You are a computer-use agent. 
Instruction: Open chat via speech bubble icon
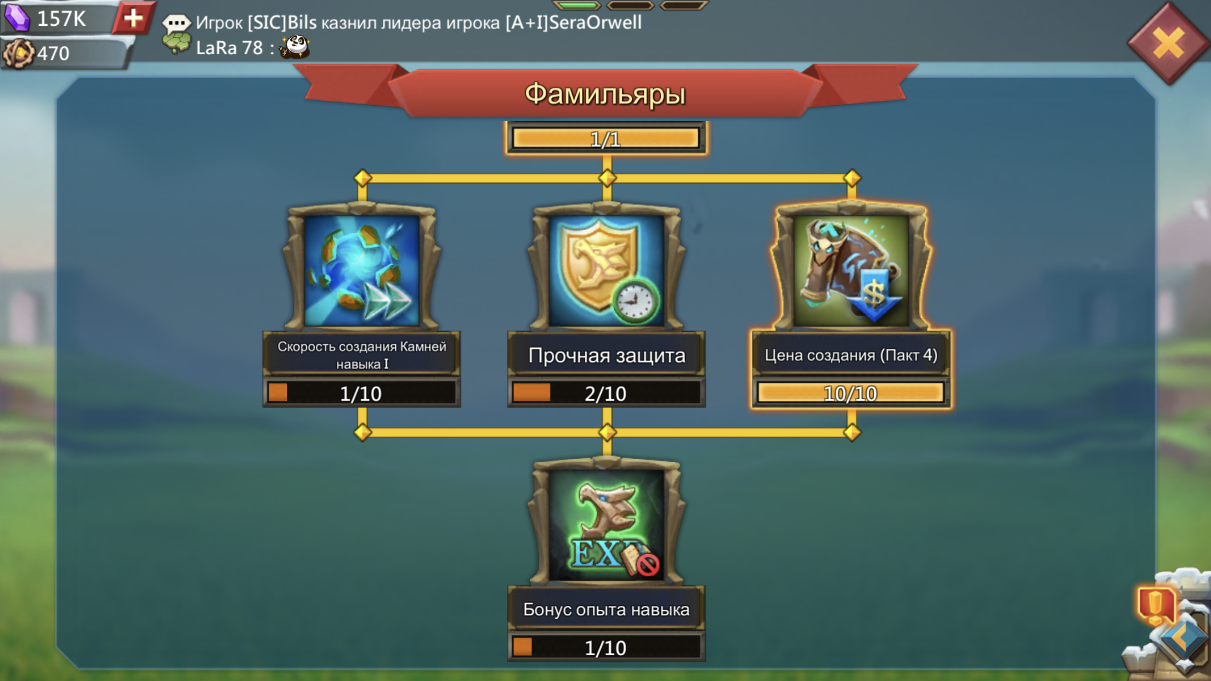coord(176,22)
